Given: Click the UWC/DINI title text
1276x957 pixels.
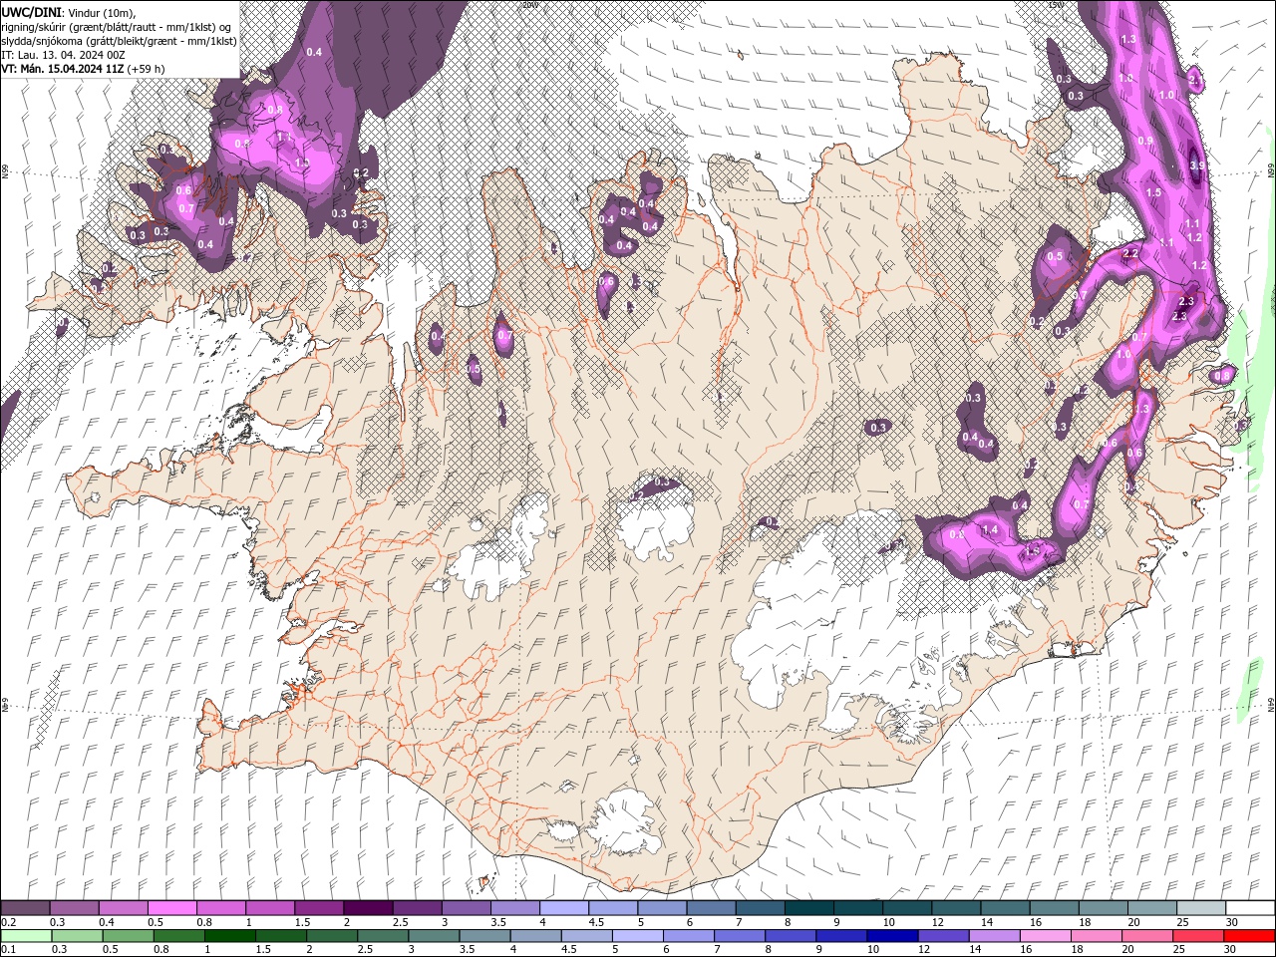Looking at the screenshot, I should (x=32, y=12).
